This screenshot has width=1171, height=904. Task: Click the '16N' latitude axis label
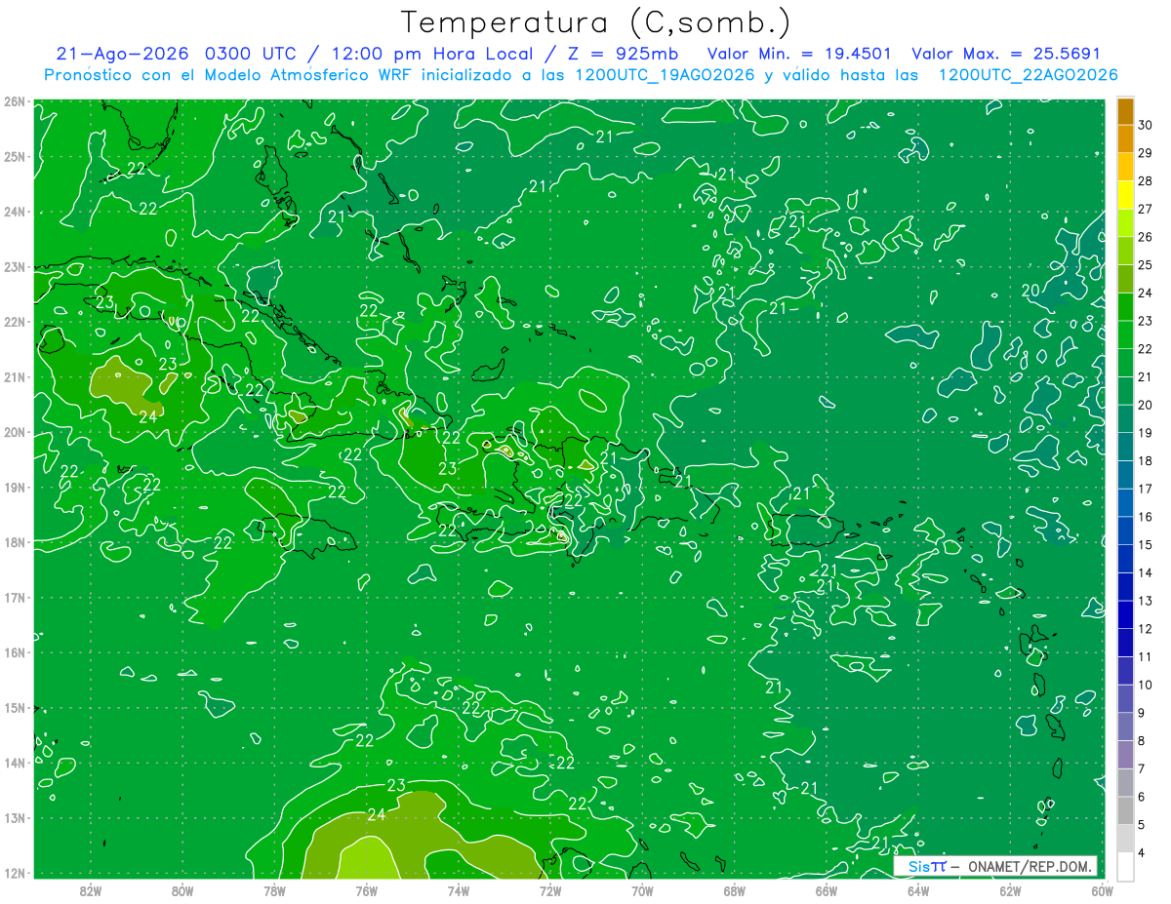[14, 652]
